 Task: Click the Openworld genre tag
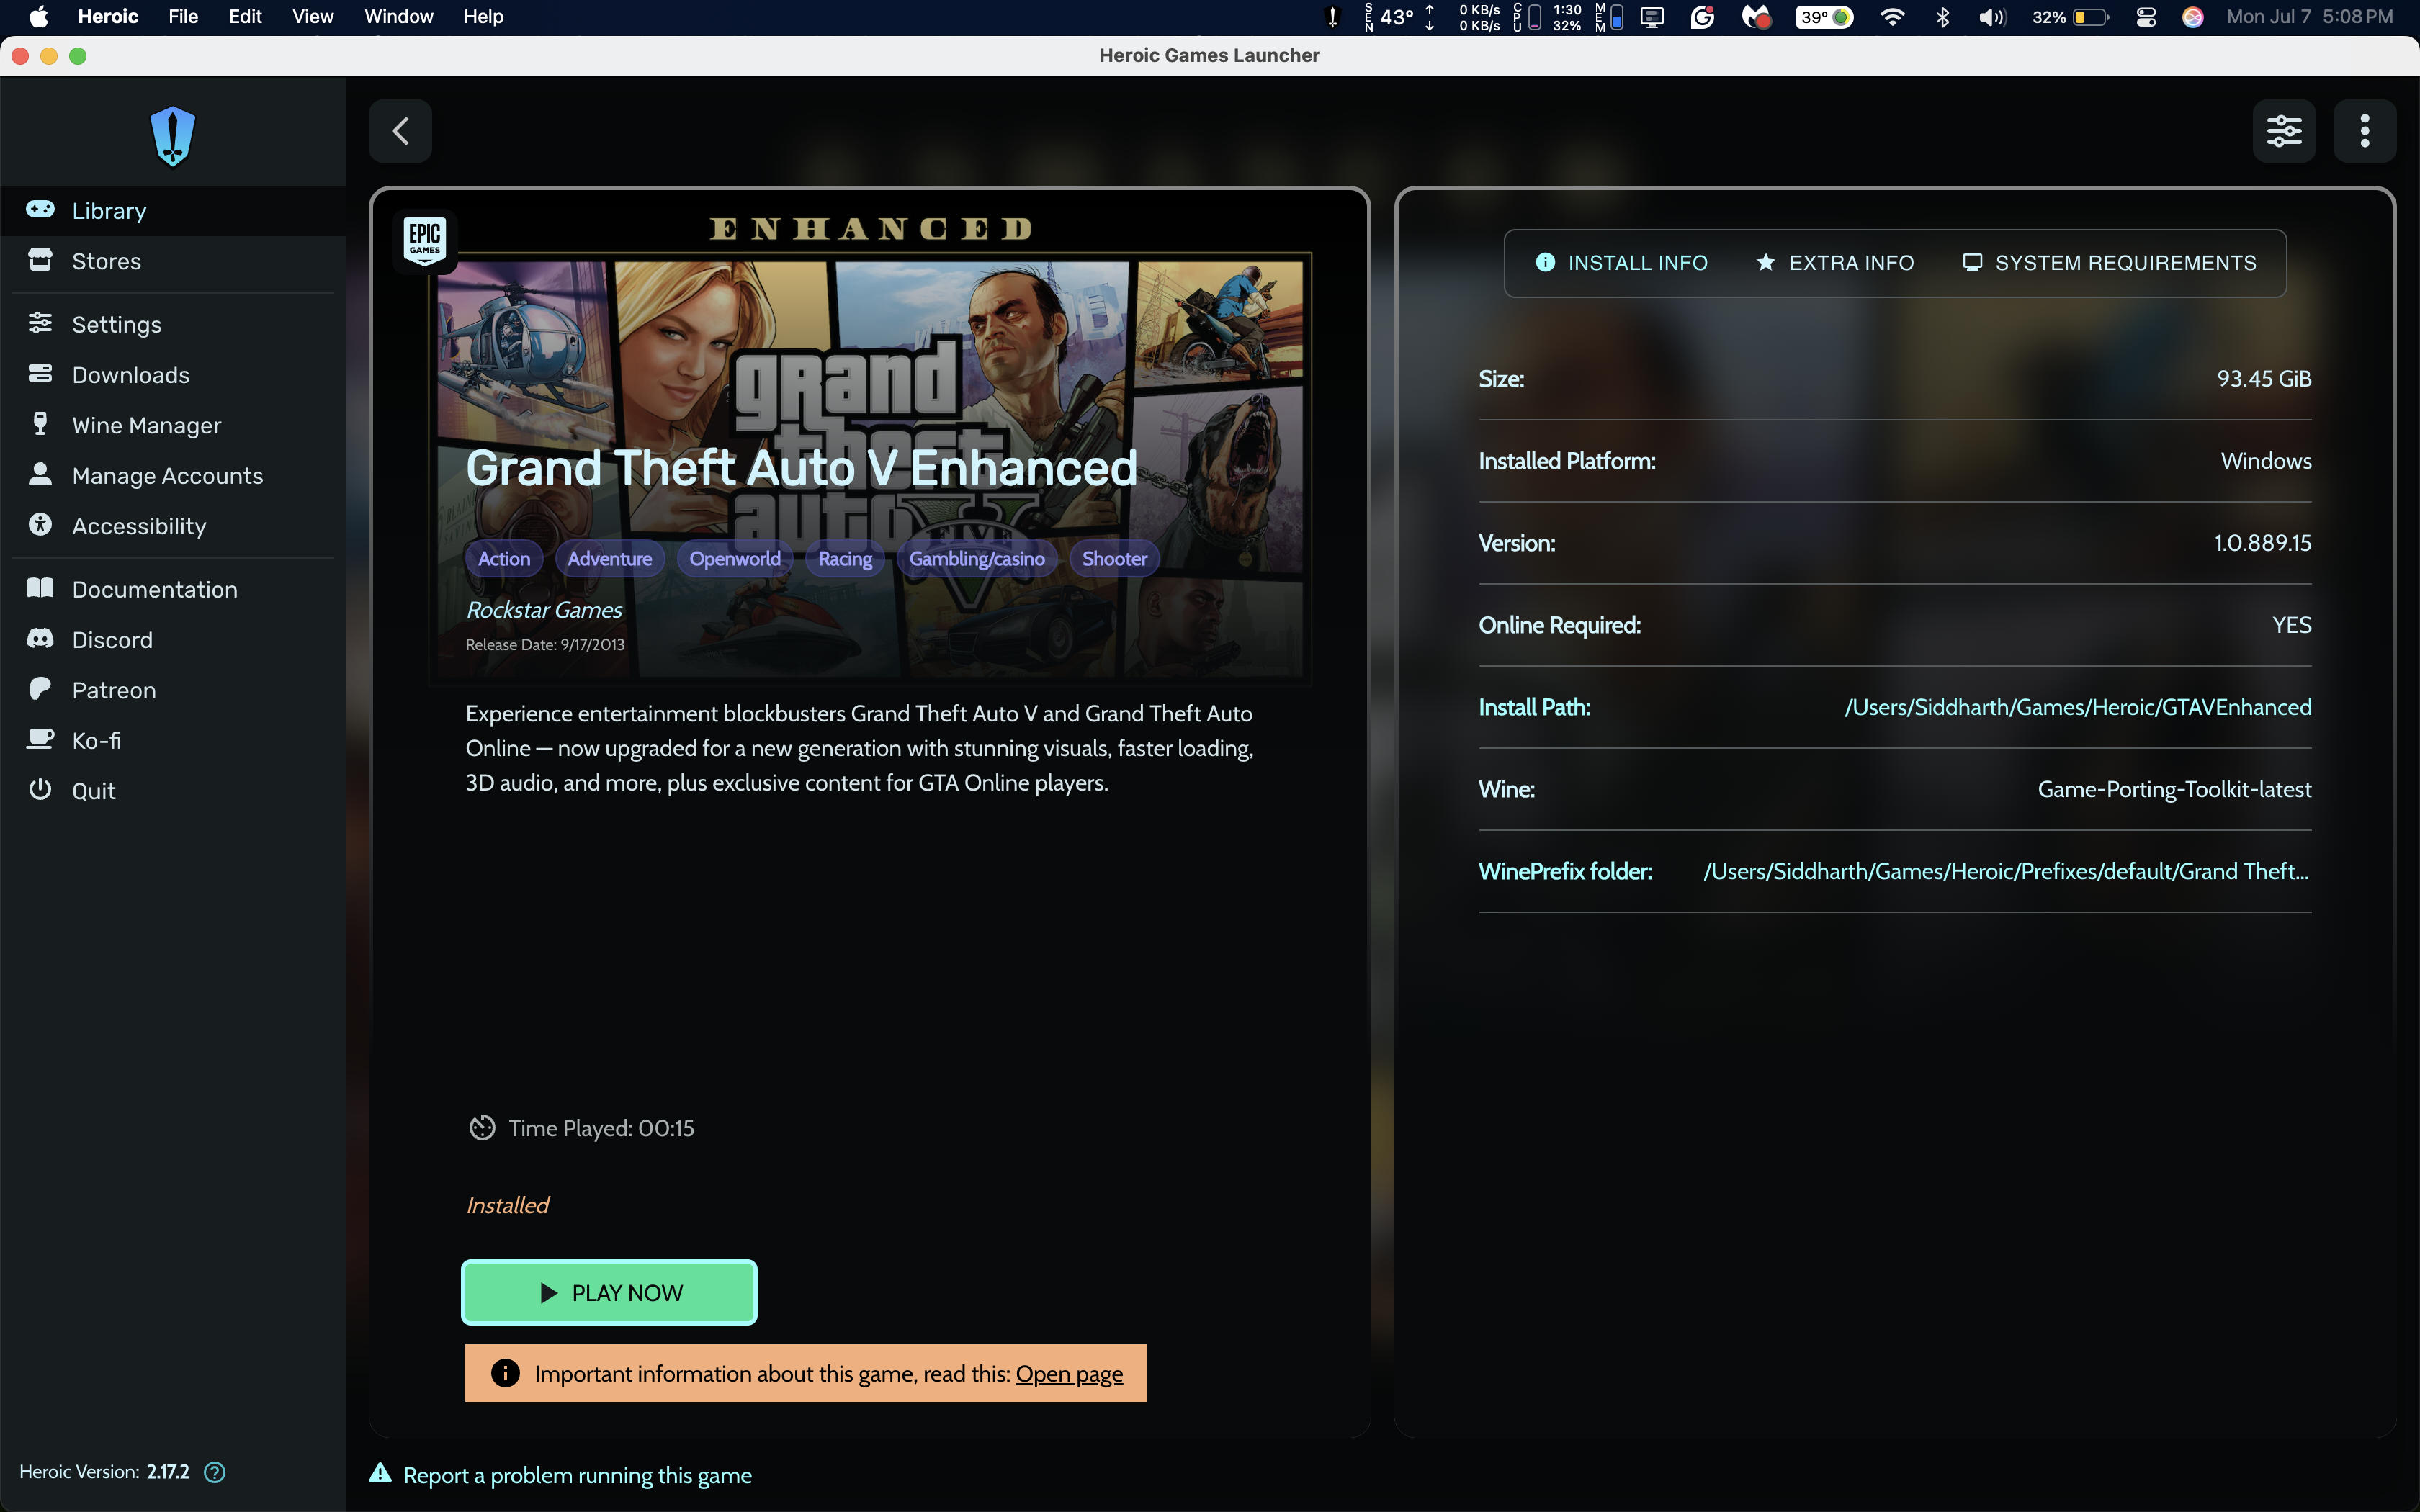click(735, 559)
